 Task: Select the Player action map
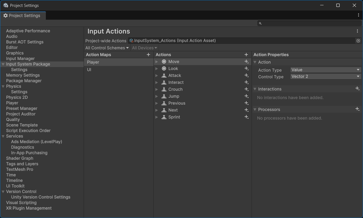(x=119, y=62)
